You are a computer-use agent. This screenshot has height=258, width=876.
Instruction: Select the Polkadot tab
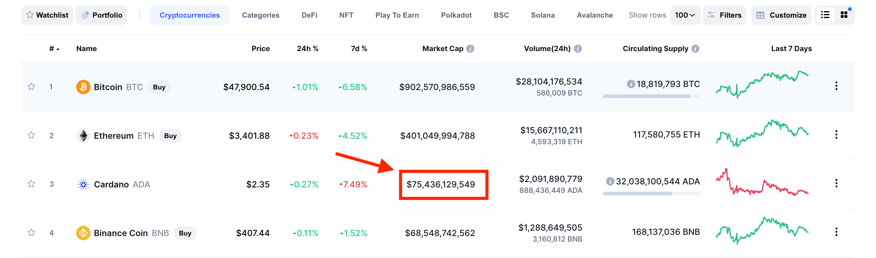(456, 15)
